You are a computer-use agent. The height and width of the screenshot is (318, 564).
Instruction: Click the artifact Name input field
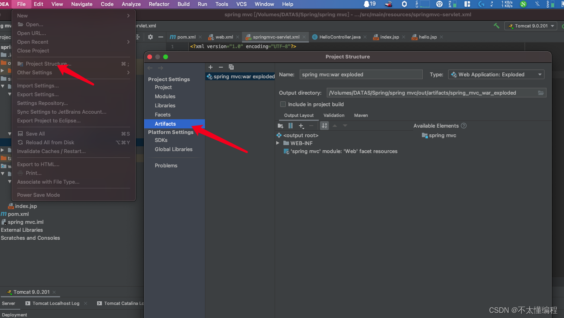[x=361, y=74]
